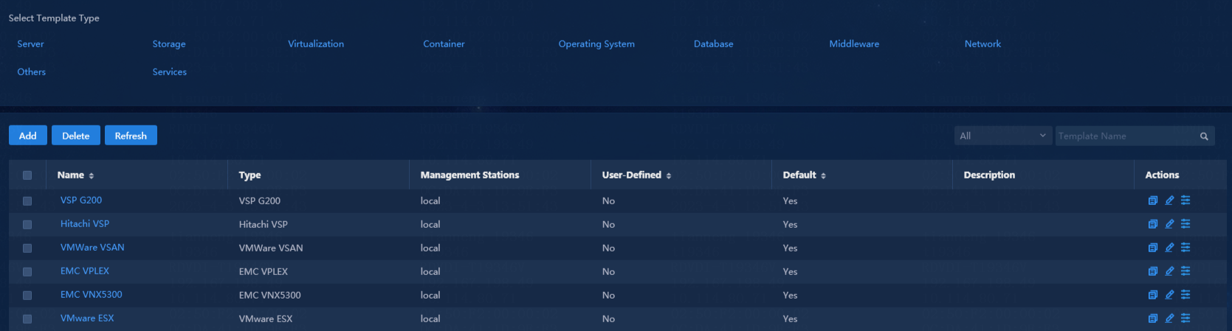
Task: Select the Server template type
Action: coord(30,44)
